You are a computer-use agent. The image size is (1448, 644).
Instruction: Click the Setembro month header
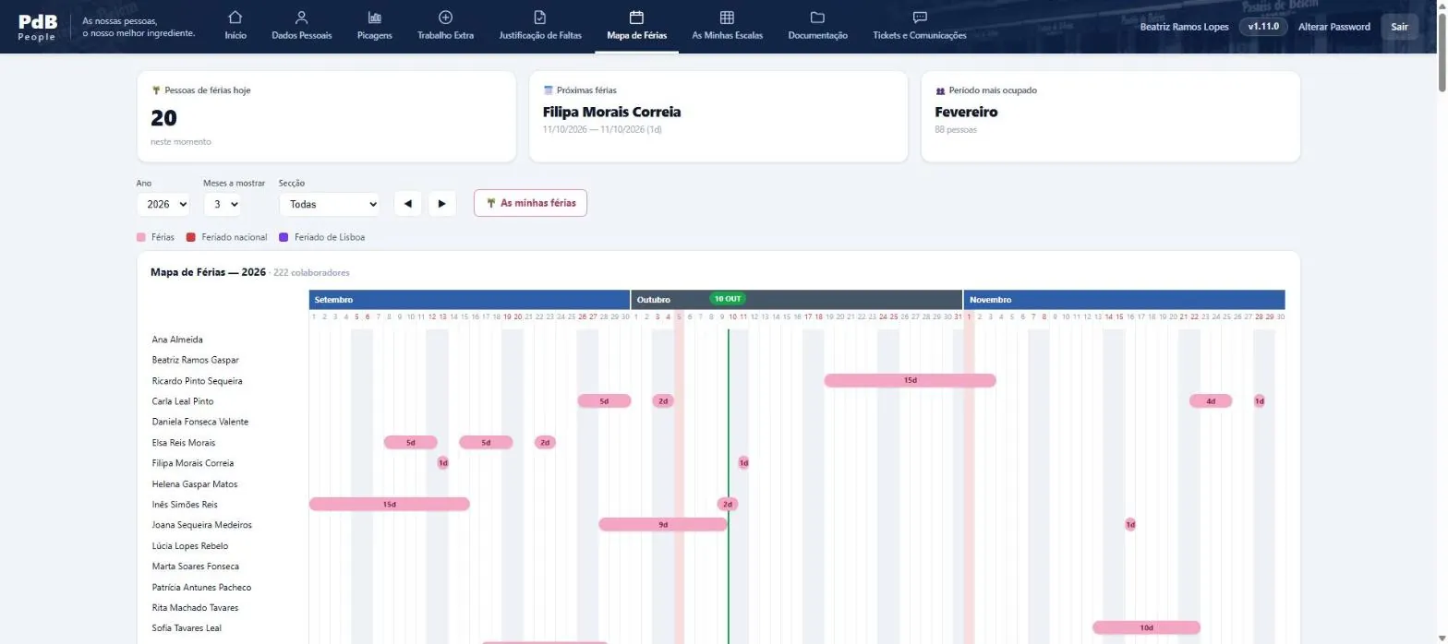(469, 300)
